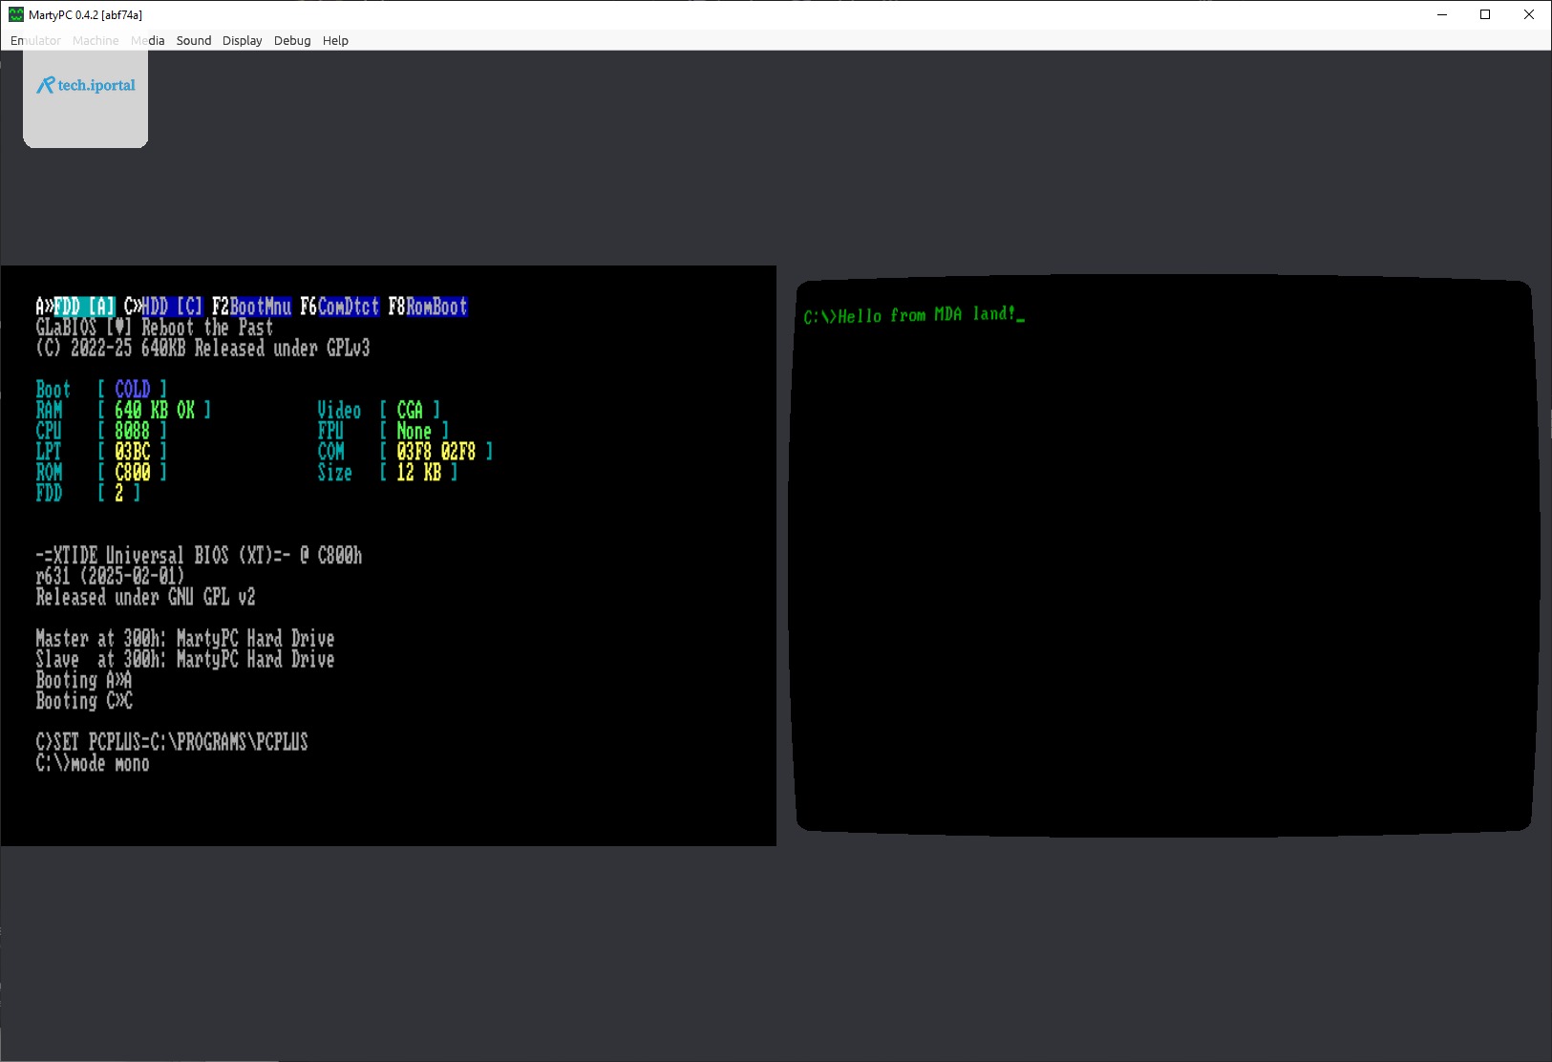Open the Display menu

243,40
